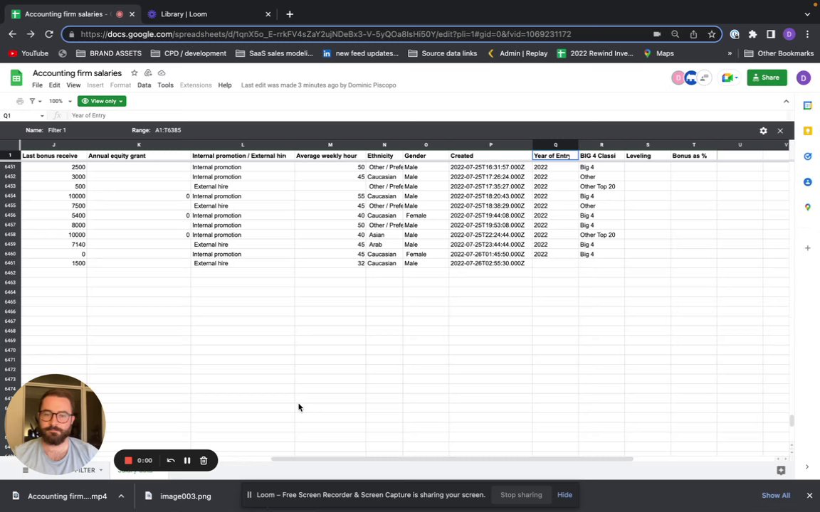Stop the Loom recording red square
820x512 pixels.
[128, 460]
